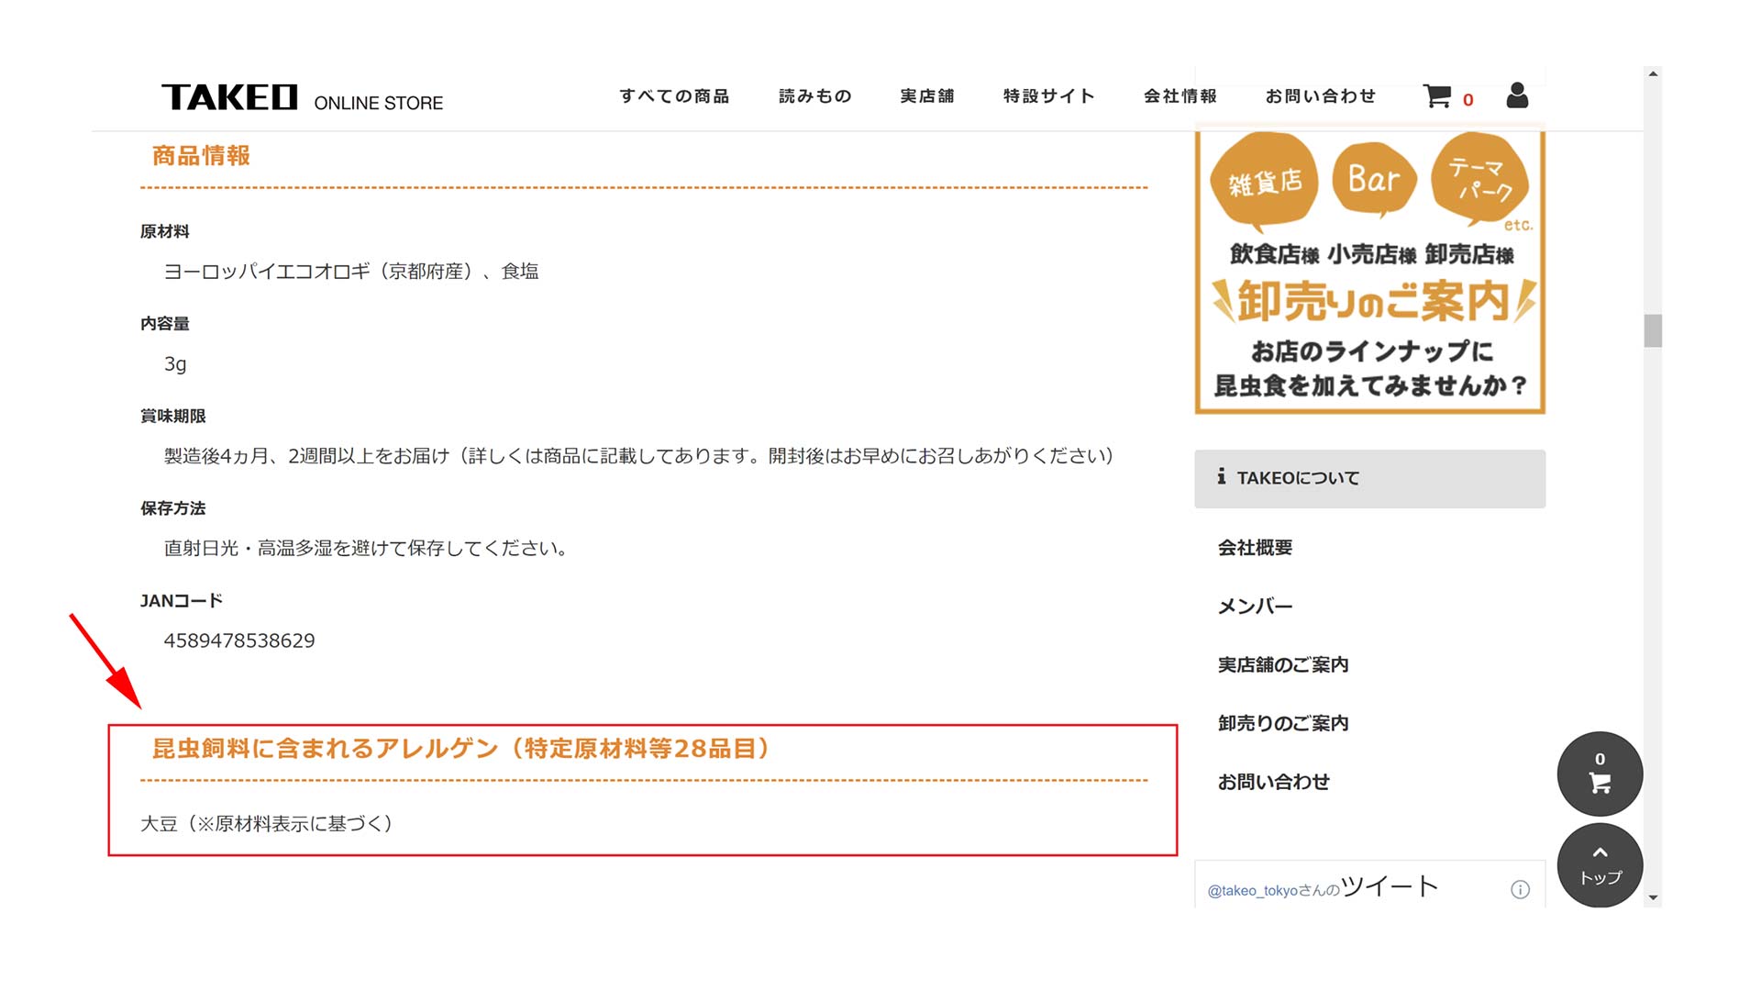Open the メンバー sidebar link
Screen dimensions: 1761x991
[1255, 607]
